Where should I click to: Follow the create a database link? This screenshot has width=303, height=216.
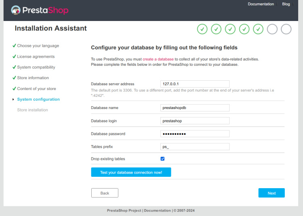[x=158, y=59]
